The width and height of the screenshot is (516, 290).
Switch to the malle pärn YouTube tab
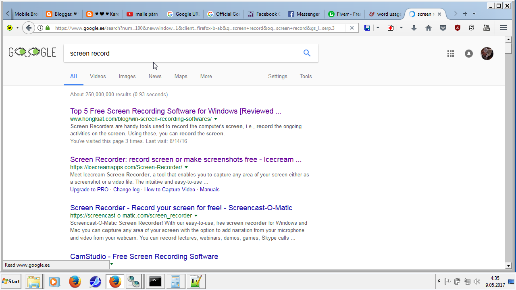(x=143, y=14)
